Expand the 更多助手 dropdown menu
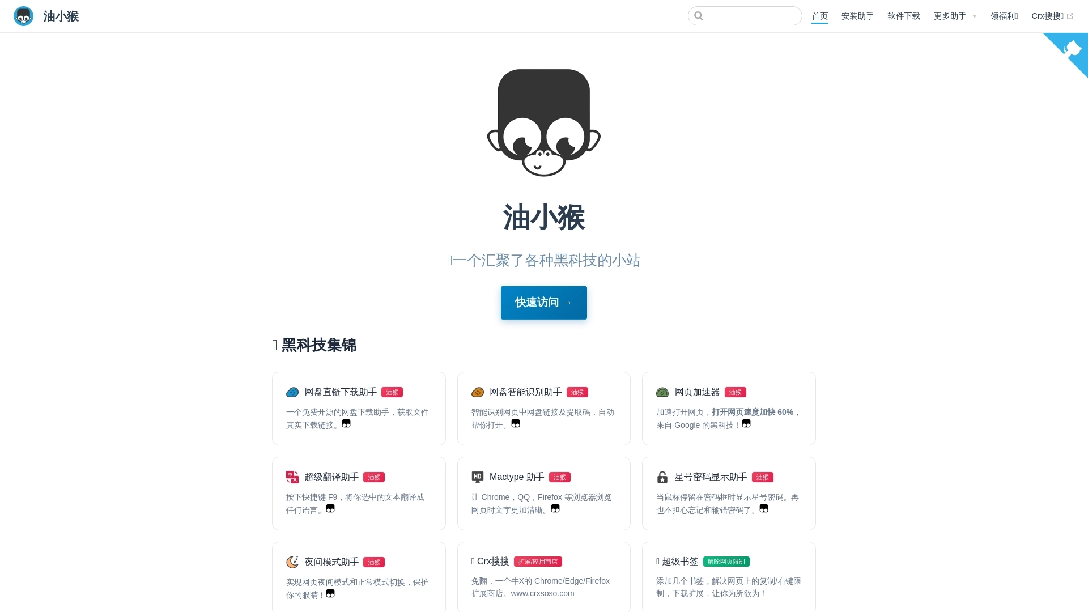Screen dimensions: 1088x612 (x=955, y=16)
